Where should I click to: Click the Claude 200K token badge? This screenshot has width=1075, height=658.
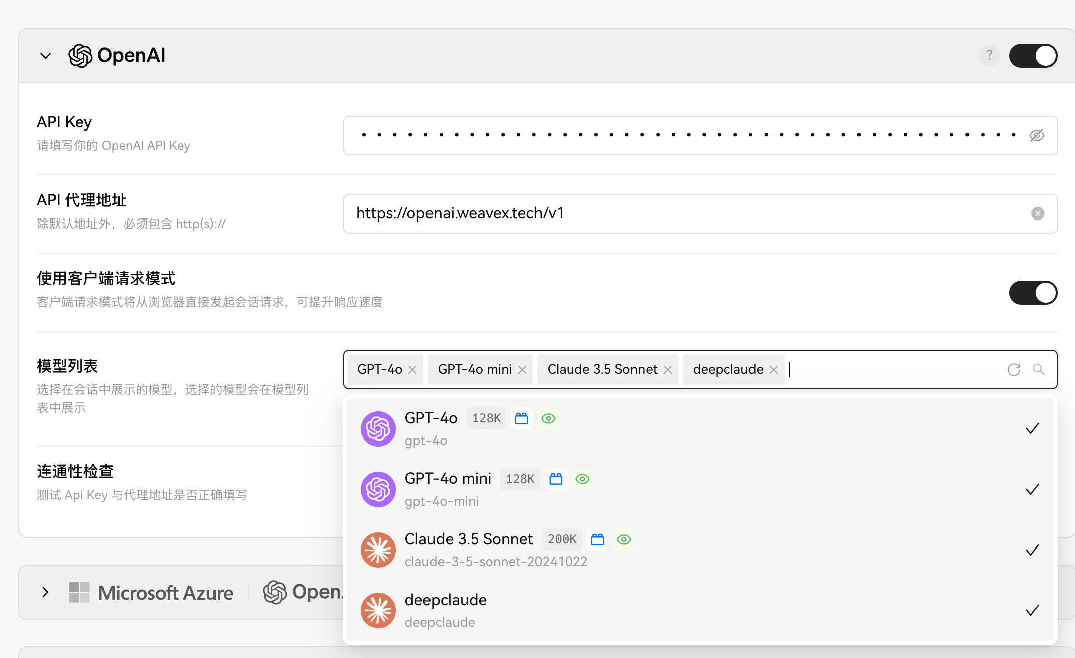[562, 539]
